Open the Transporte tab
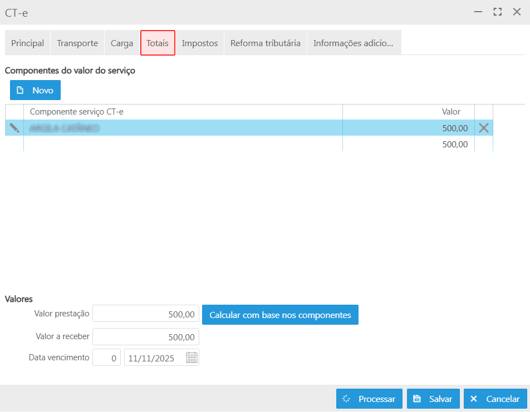Screen dimensions: 530x412 (x=77, y=43)
